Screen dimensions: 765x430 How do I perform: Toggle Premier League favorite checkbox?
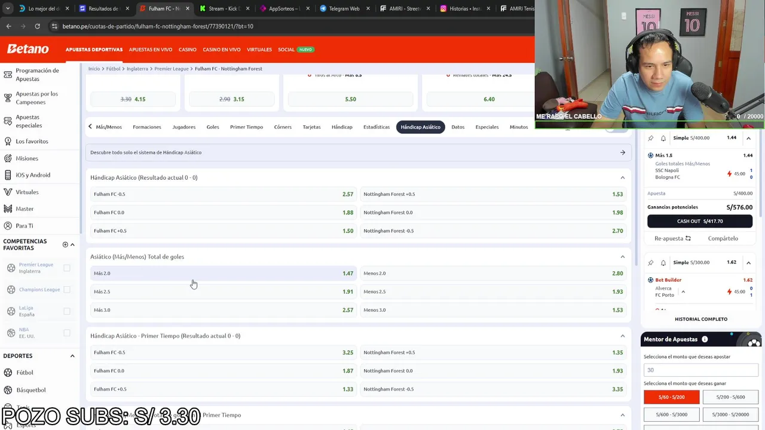pyautogui.click(x=67, y=268)
